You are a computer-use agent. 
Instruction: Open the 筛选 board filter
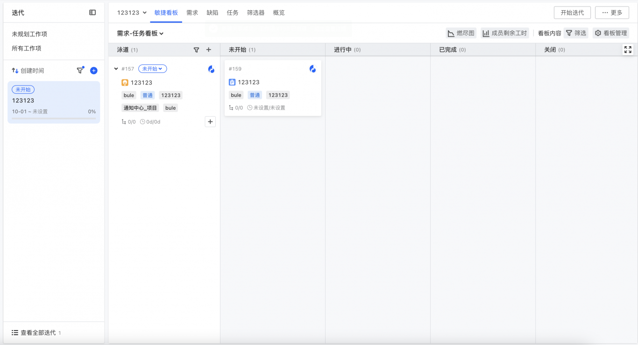pyautogui.click(x=576, y=33)
